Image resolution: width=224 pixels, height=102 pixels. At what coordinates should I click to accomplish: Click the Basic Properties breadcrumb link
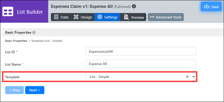tap(16, 41)
